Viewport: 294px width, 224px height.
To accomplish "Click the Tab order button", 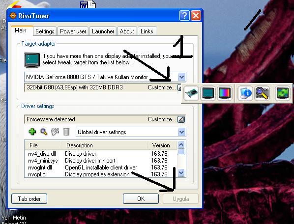I will point(29,199).
